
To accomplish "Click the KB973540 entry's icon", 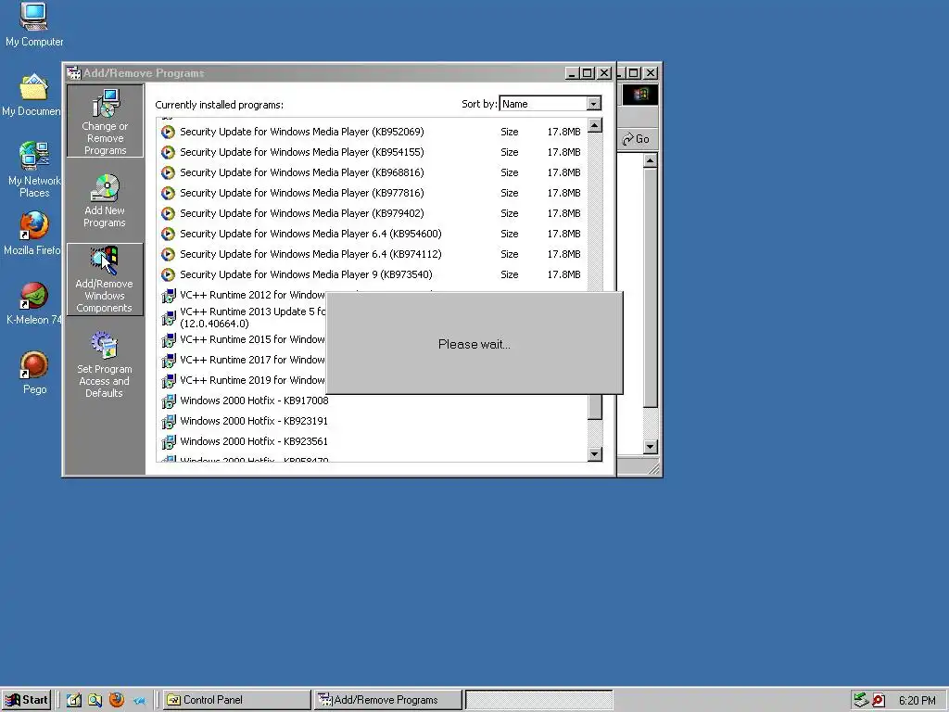I will click(168, 274).
